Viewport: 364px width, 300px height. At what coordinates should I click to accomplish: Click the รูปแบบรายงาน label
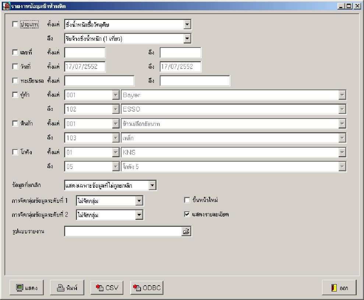click(28, 231)
